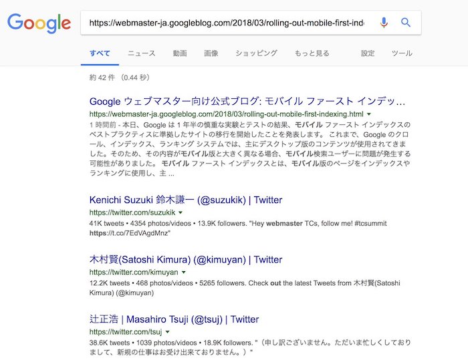Expand the もっと見る menu
Screen dimensions: 468x364
pyautogui.click(x=312, y=53)
